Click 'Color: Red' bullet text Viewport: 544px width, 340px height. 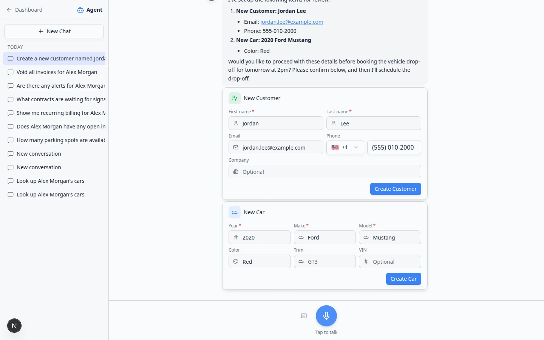[x=257, y=51]
